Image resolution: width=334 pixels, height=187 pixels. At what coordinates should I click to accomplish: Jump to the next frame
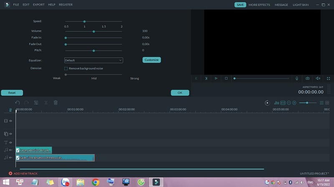coord(206,78)
